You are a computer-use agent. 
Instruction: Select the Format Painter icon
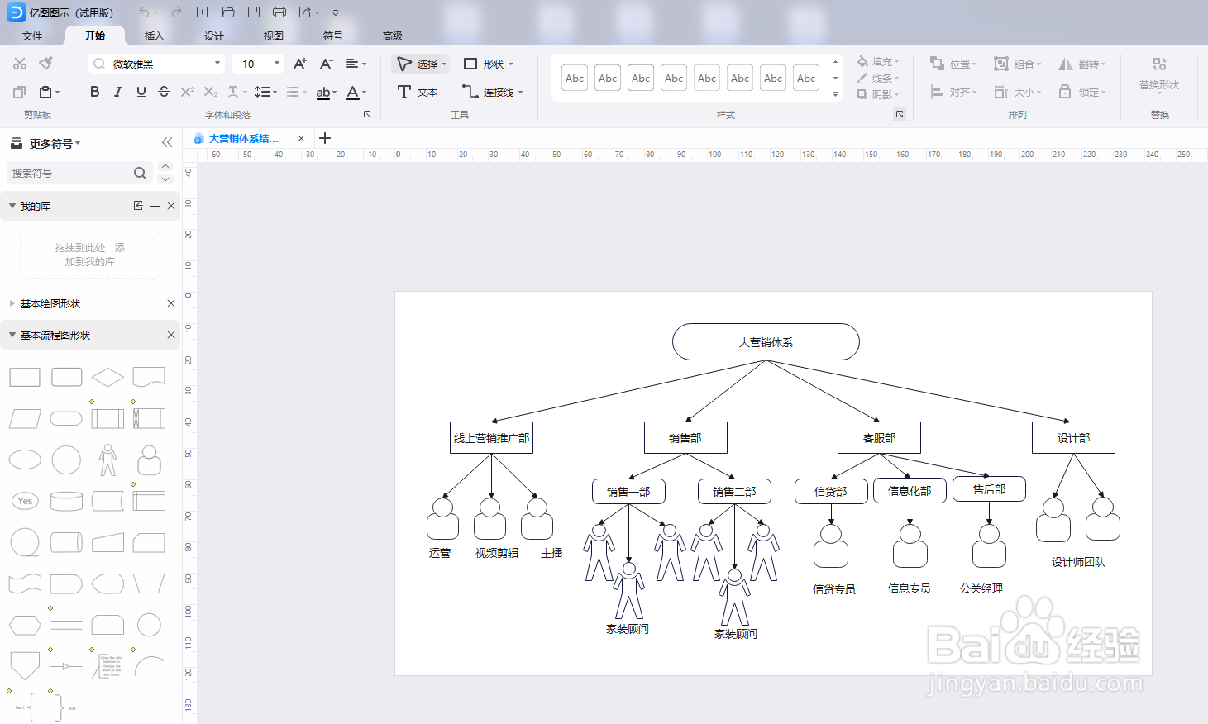click(46, 64)
